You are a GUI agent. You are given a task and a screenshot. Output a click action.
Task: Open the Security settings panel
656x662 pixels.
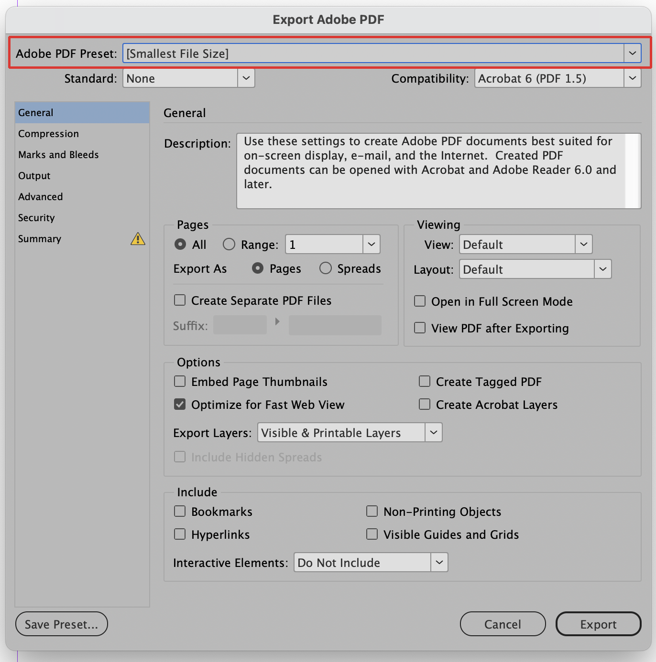36,217
